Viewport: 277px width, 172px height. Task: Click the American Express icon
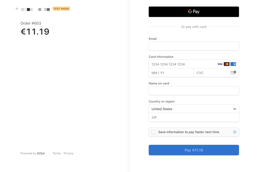pos(233,64)
